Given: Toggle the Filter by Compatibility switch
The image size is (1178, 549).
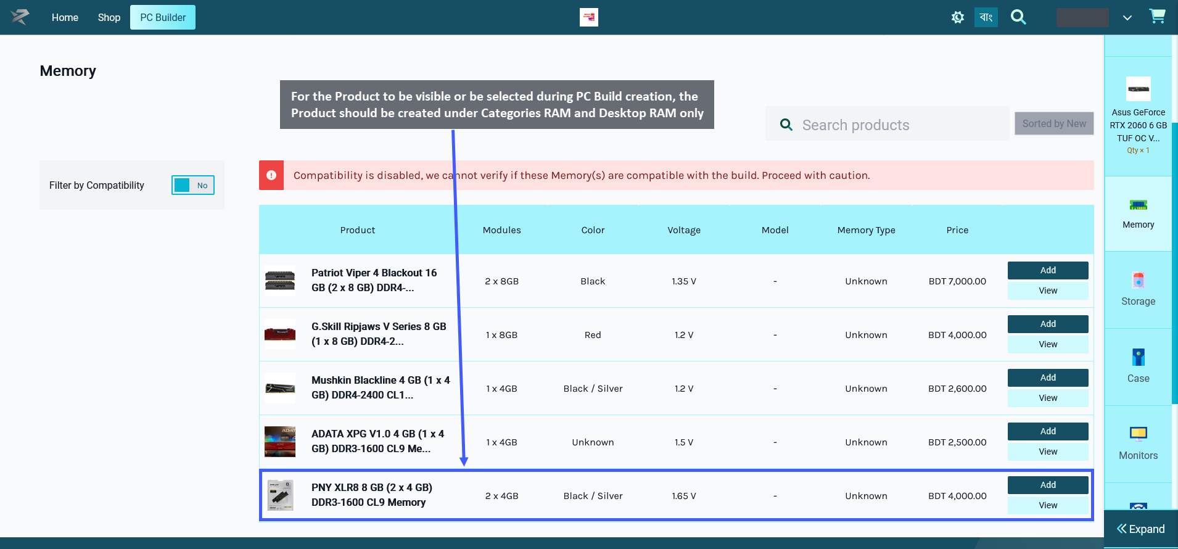Looking at the screenshot, I should [x=193, y=185].
